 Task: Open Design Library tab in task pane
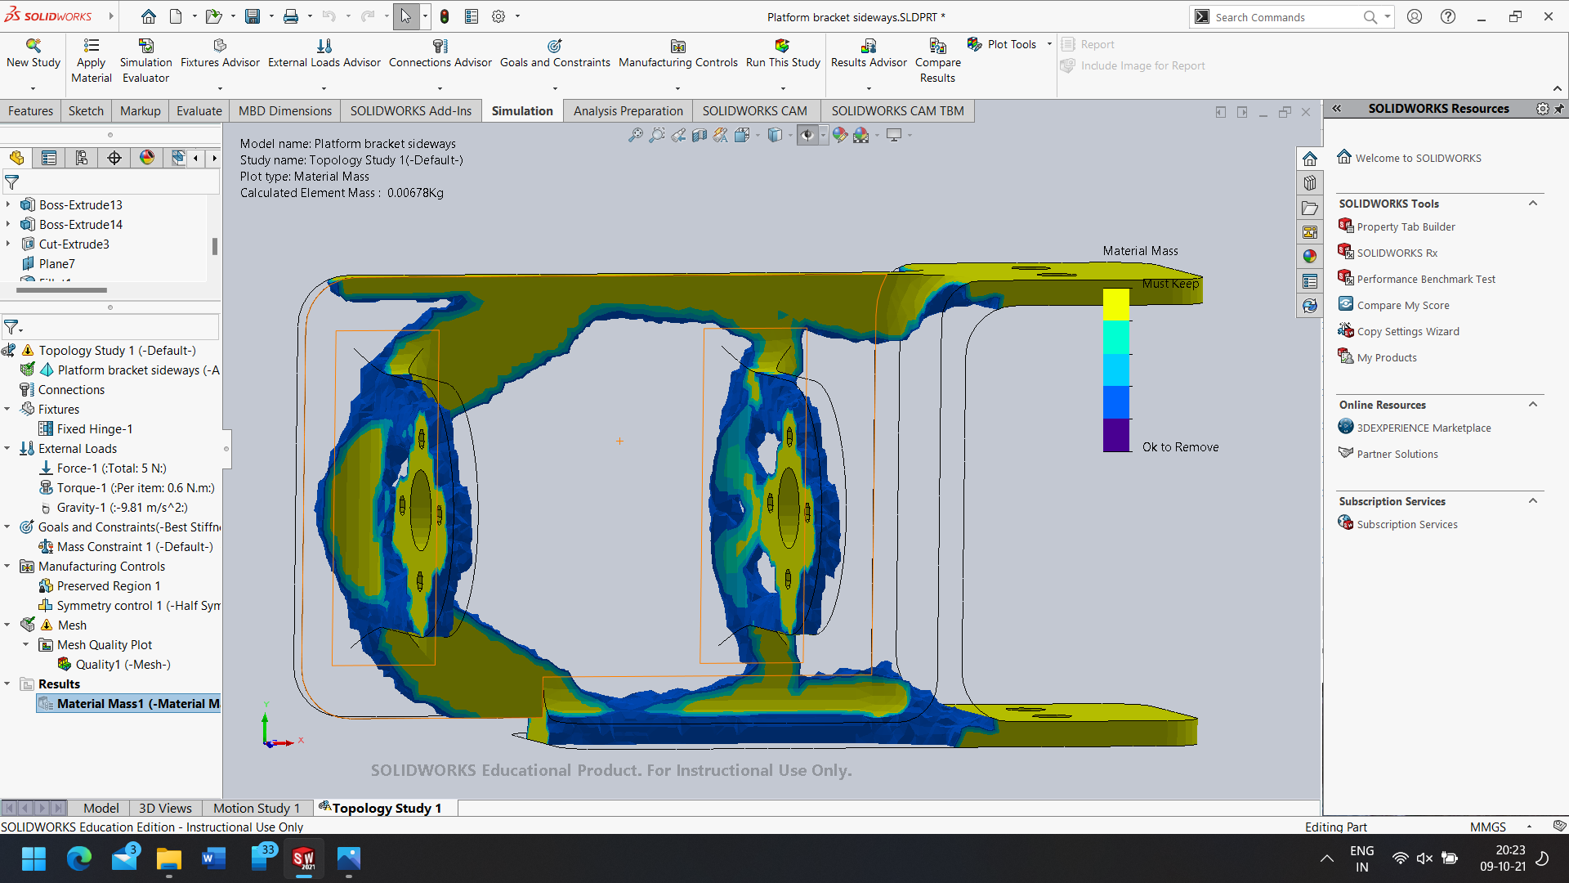point(1310,183)
